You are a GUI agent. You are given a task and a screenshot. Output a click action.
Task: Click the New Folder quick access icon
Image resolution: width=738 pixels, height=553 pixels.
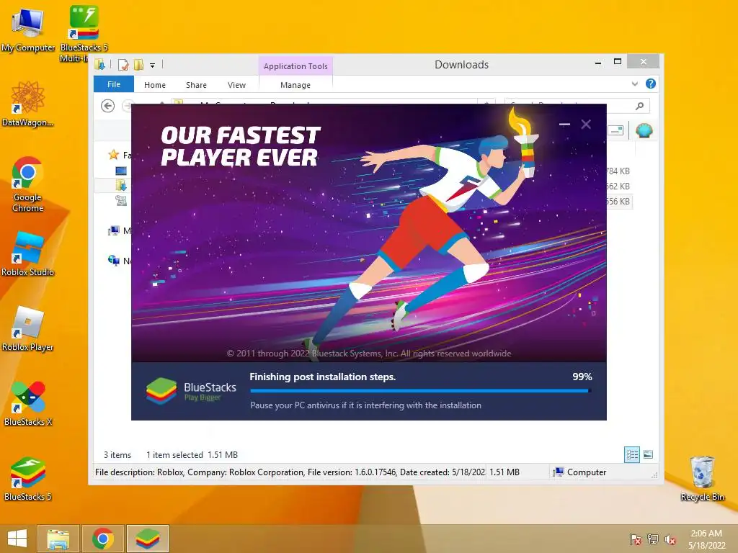click(139, 65)
